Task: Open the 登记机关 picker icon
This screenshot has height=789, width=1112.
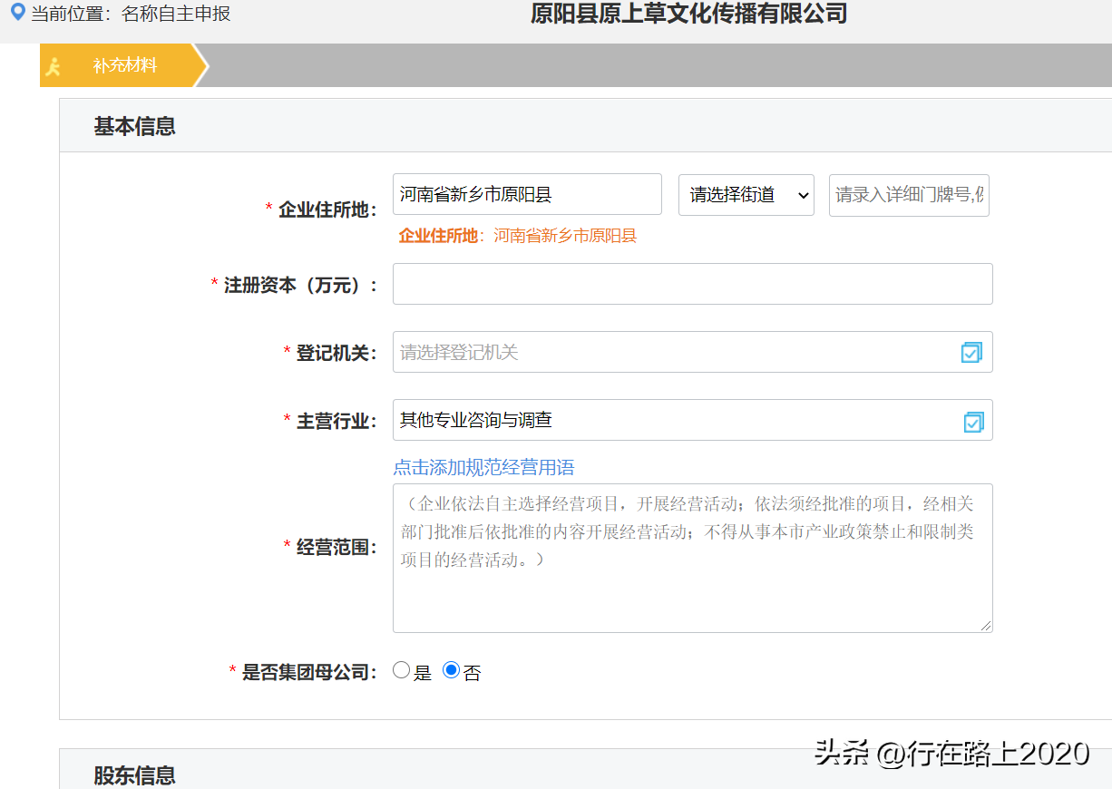Action: point(971,352)
